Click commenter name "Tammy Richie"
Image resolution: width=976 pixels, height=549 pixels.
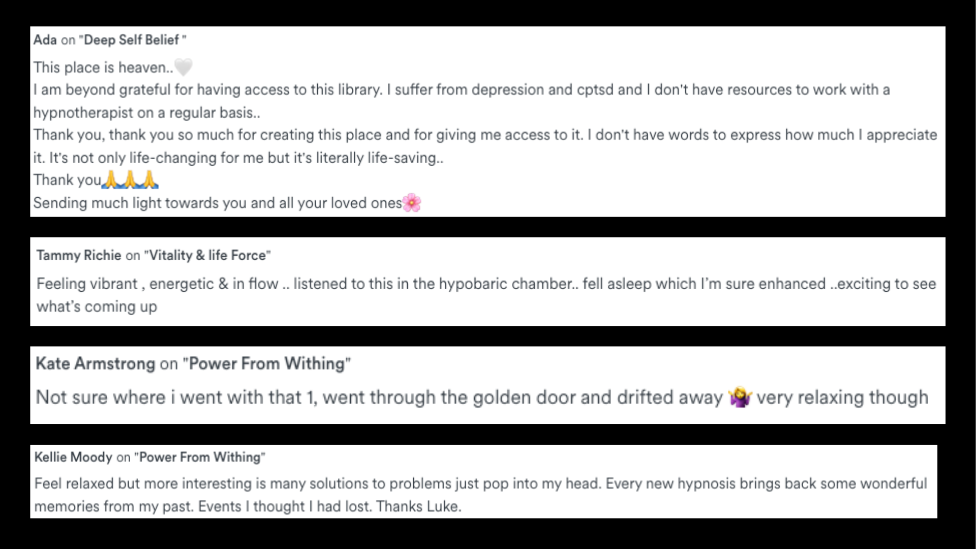(79, 255)
